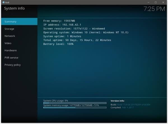Go to PVR service section

[x=11, y=58]
